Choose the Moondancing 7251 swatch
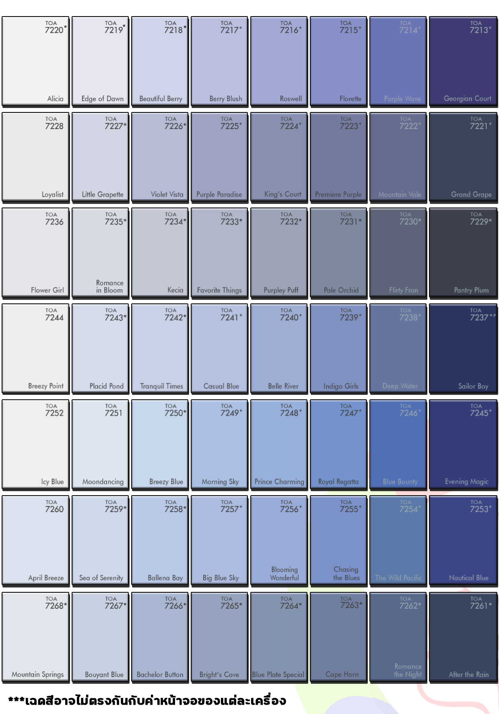Screen dimensions: 499x714 click(100, 444)
